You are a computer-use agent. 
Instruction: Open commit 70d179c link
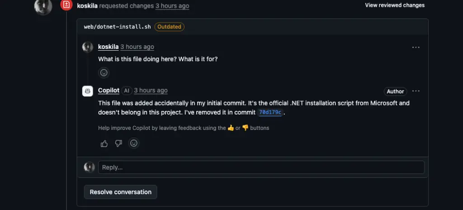270,113
